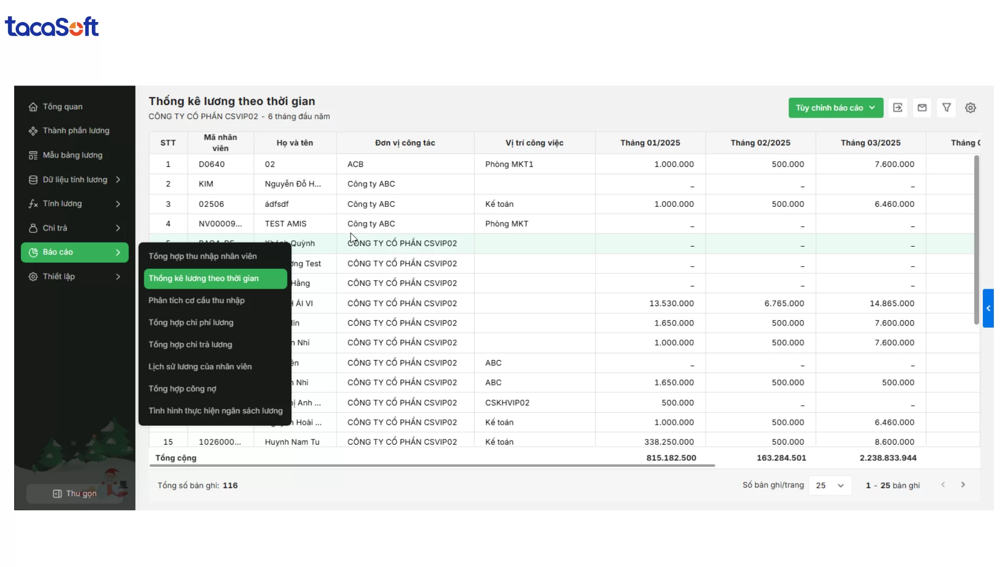This screenshot has height=567, width=1008.
Task: Expand the Tính lương menu chevron
Action: point(118,204)
